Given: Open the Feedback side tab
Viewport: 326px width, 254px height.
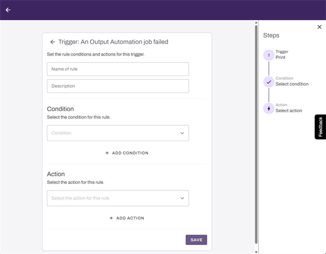Looking at the screenshot, I should point(320,127).
